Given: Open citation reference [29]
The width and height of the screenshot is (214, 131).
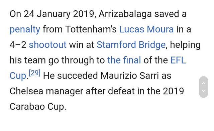Looking at the screenshot, I should point(35,73).
